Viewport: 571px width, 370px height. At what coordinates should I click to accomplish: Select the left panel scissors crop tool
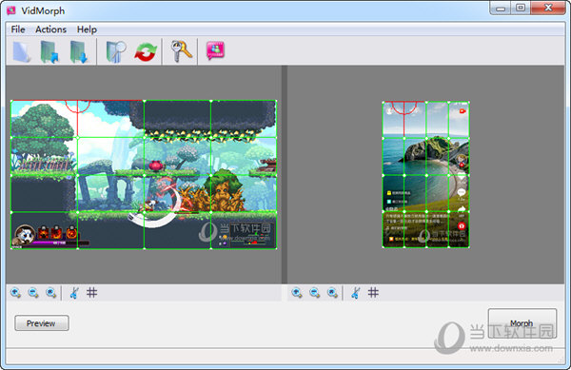[x=74, y=293]
